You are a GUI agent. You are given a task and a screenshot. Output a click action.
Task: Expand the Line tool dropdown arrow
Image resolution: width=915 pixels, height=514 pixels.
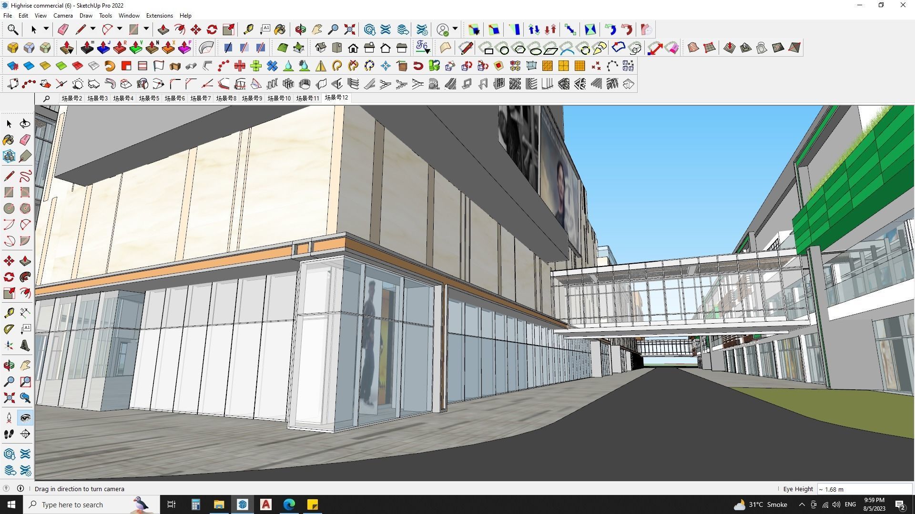coord(93,29)
